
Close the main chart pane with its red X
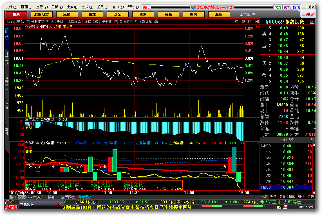click(258, 90)
